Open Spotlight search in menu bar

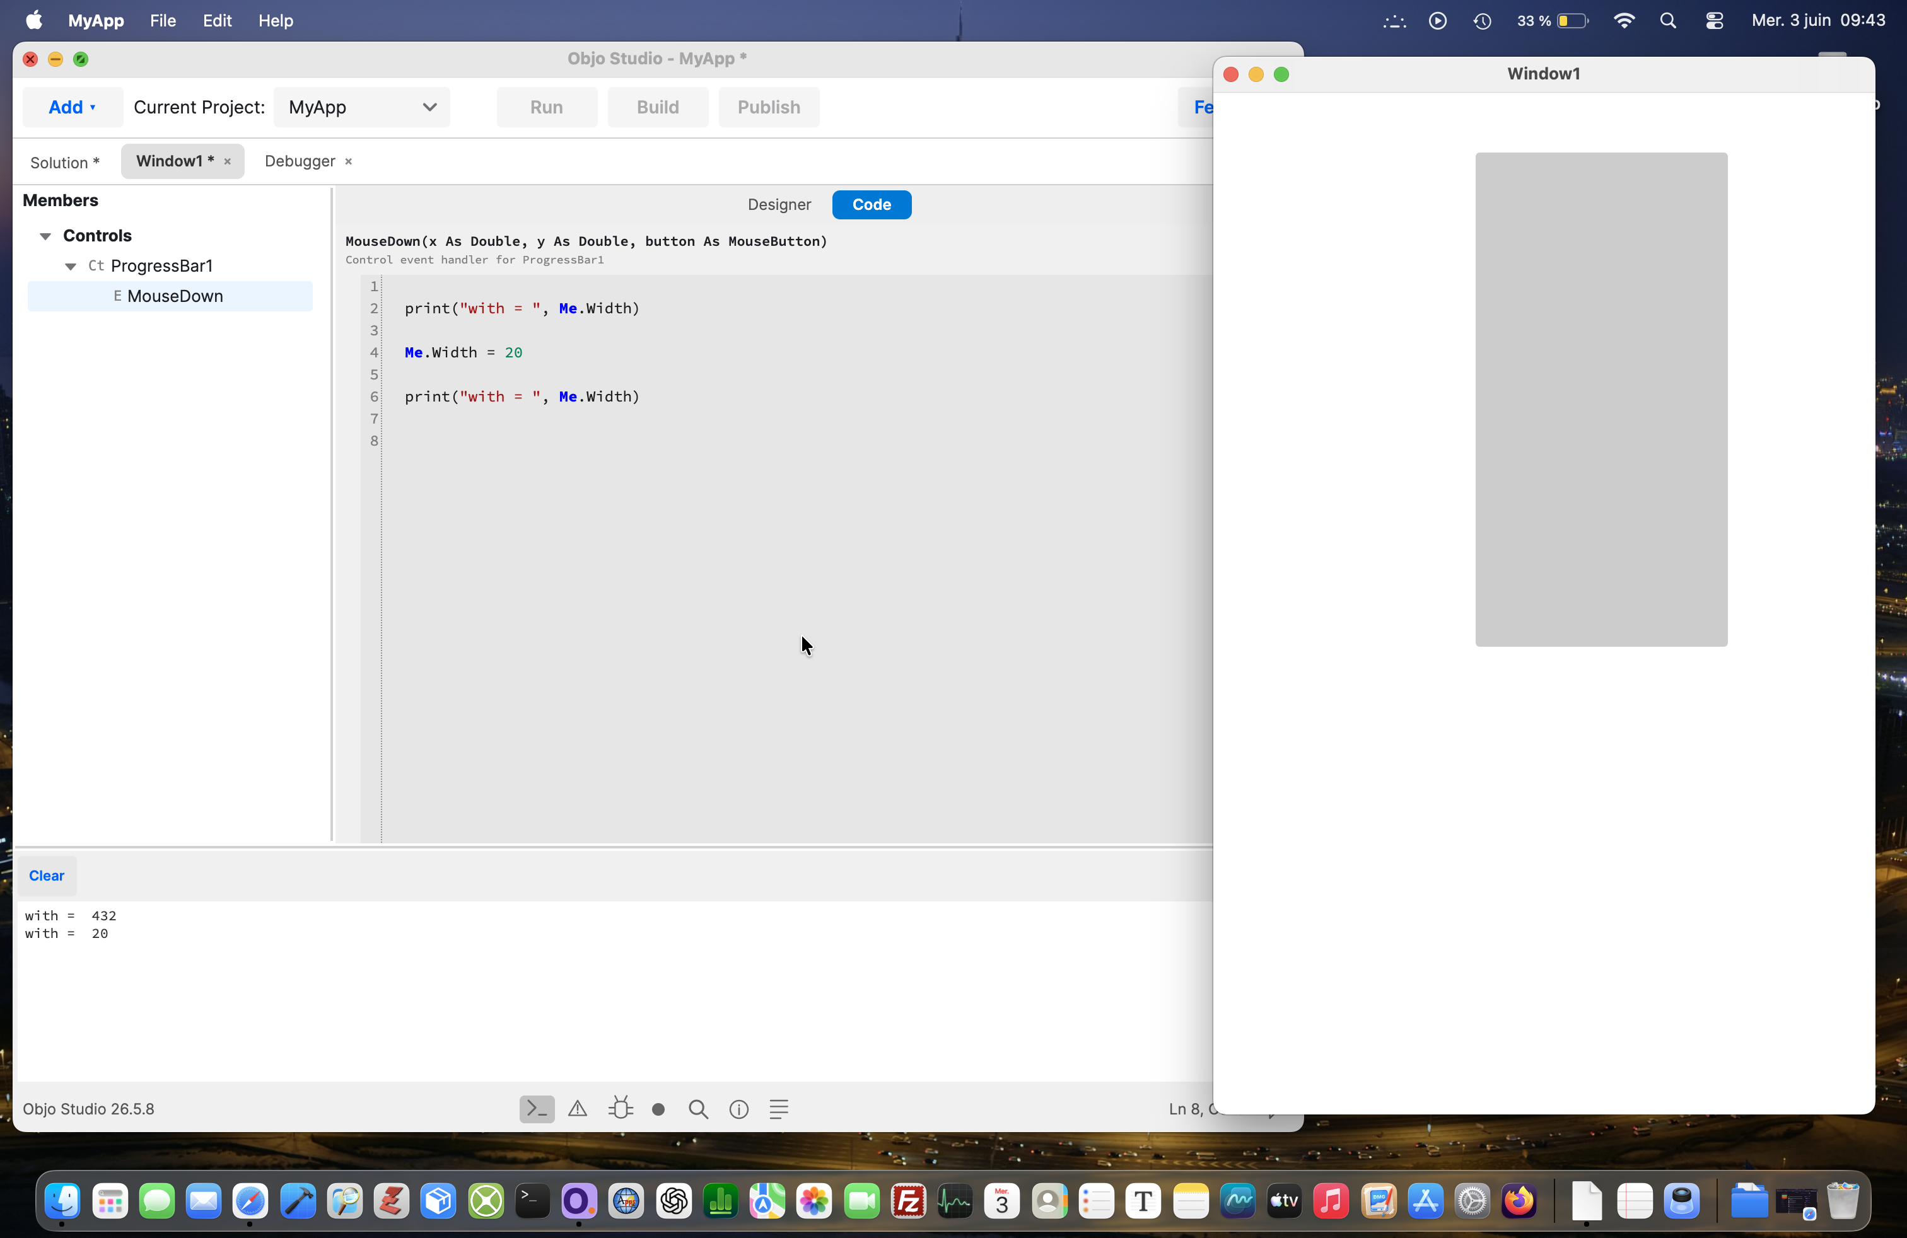[1668, 21]
